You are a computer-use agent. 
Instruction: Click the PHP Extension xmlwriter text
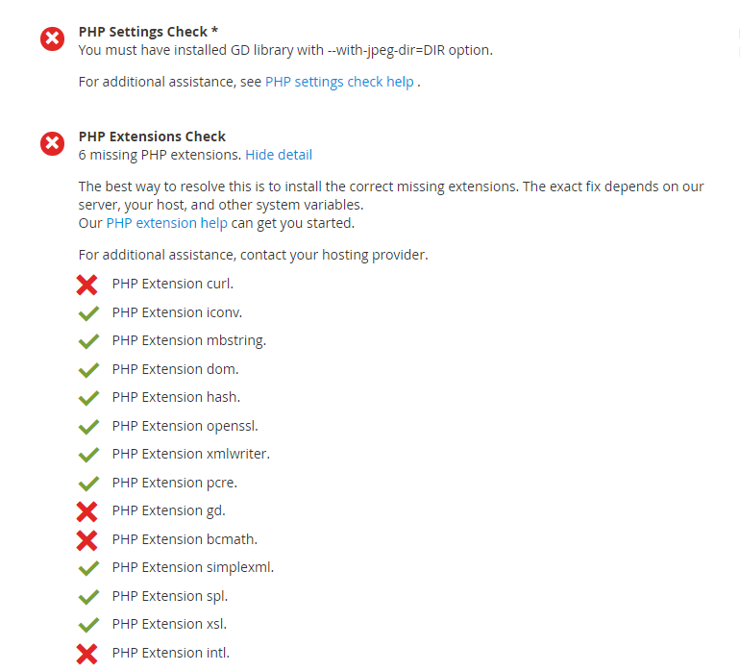tap(191, 454)
